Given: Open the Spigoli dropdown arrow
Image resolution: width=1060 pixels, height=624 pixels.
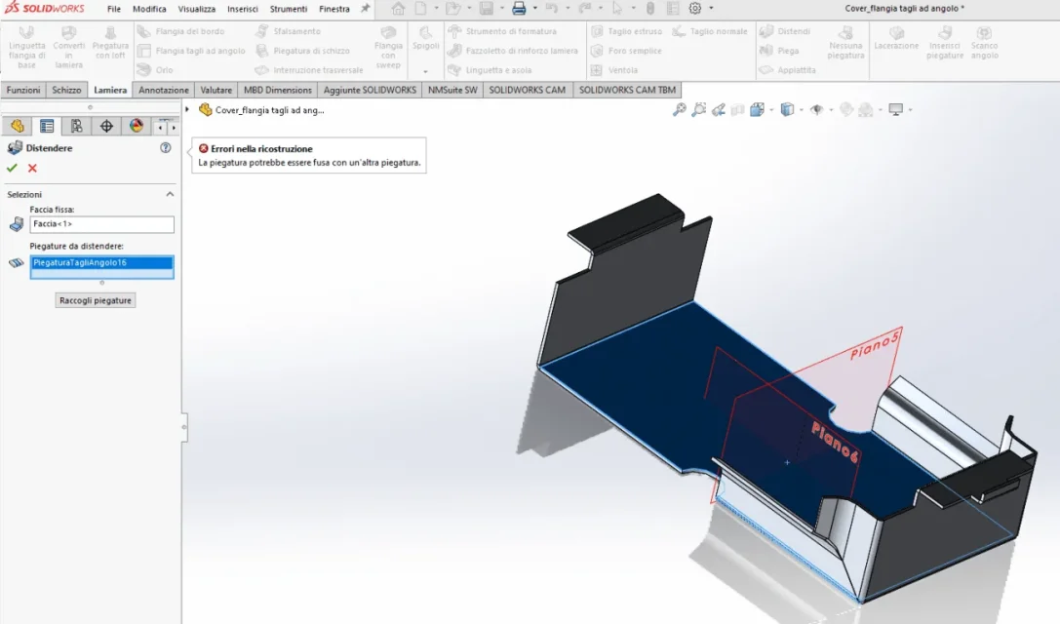Looking at the screenshot, I should pyautogui.click(x=425, y=71).
